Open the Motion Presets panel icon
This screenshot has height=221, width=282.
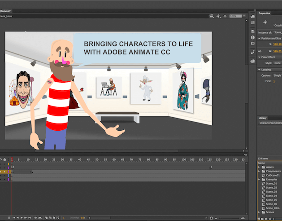tap(253, 52)
